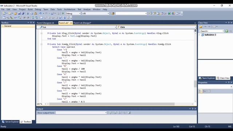Click the Find in Files icon beside x86
Image resolution: width=233 pixels, height=131 pixels.
(113, 13)
